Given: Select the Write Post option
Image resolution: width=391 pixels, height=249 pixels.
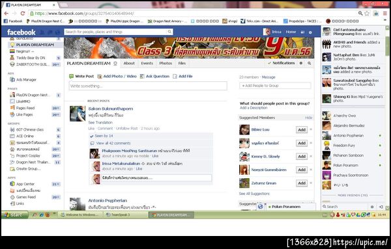Looking at the screenshot, I should [x=81, y=76].
